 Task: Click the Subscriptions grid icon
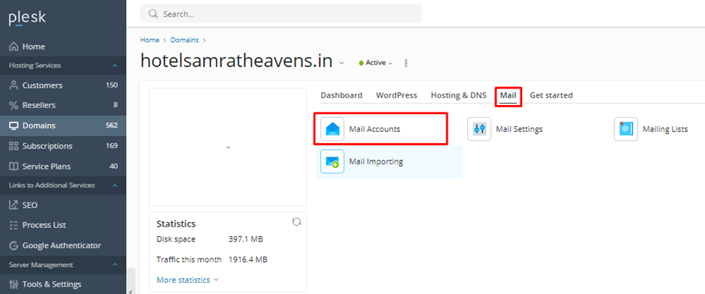tap(14, 145)
